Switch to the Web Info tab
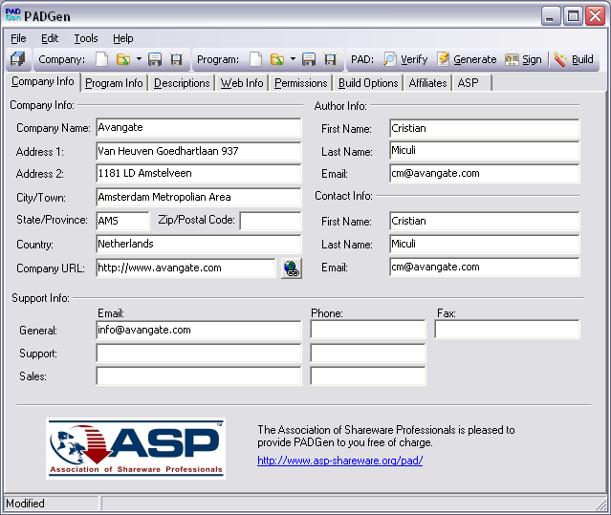This screenshot has height=515, width=611. click(242, 83)
